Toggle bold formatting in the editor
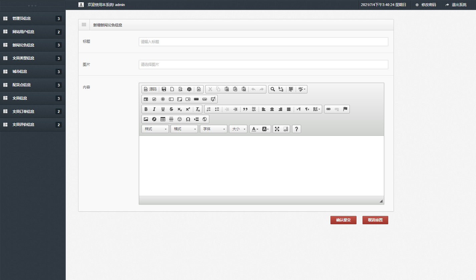The image size is (476, 280). click(146, 109)
